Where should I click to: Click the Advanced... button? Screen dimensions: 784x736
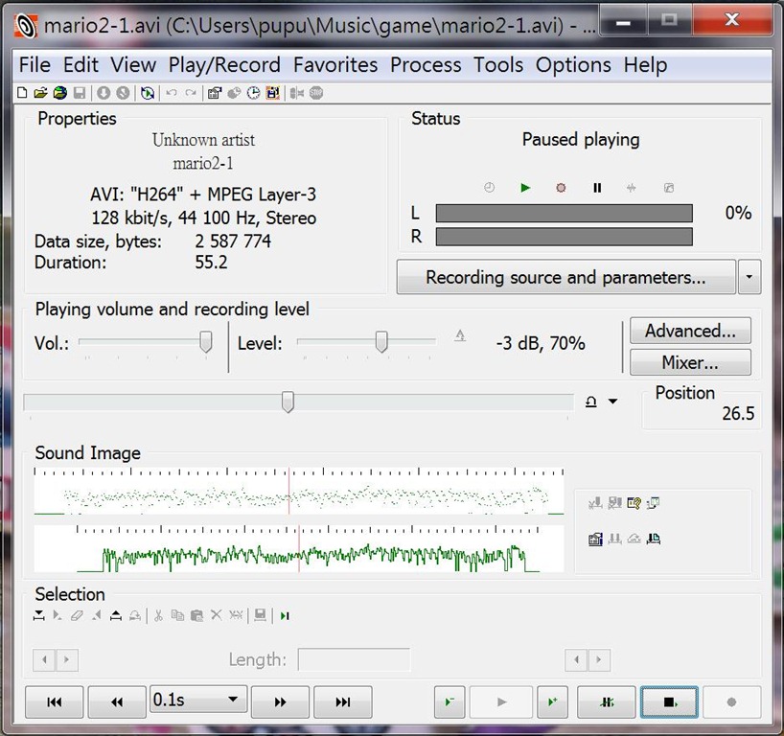point(690,332)
